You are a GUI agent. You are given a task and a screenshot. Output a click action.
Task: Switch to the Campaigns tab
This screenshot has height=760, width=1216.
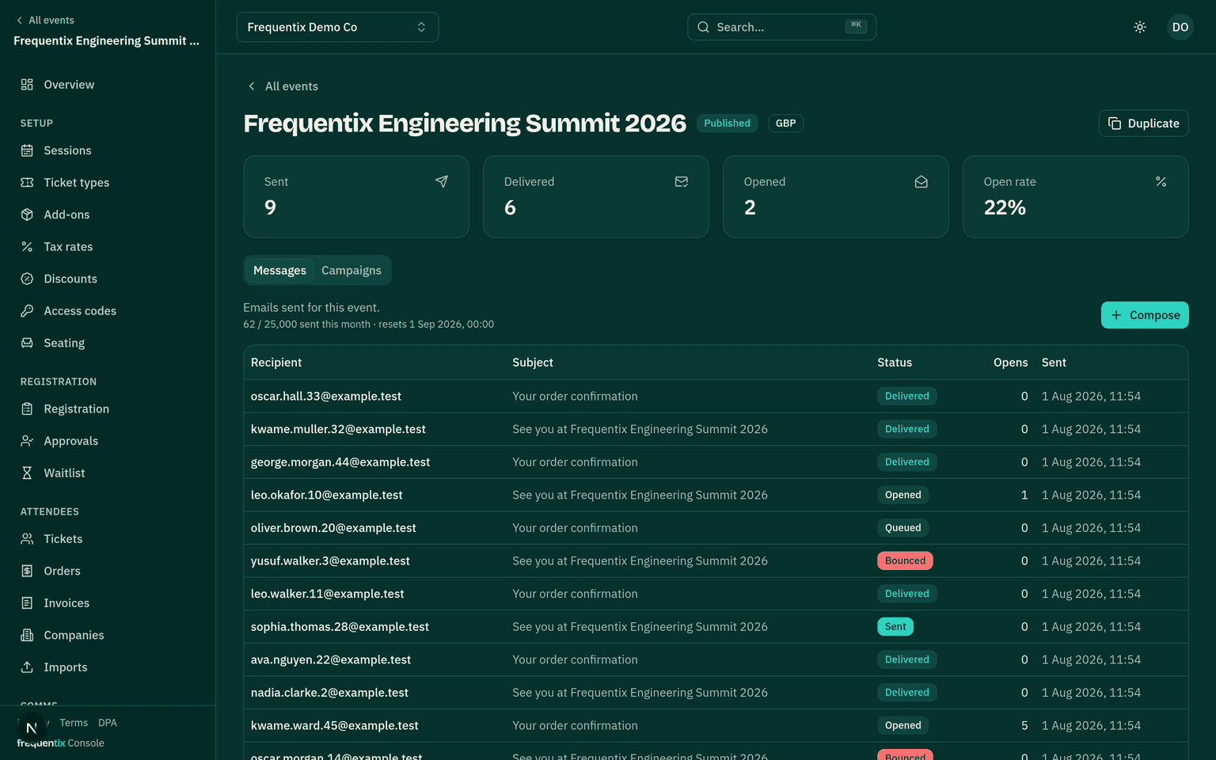(351, 270)
